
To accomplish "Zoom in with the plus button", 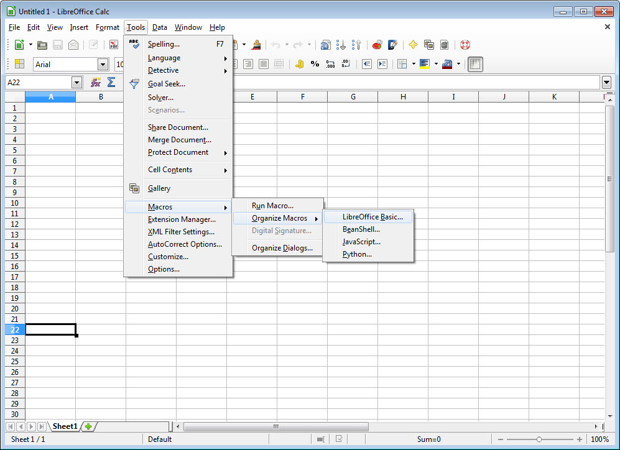I will pos(580,439).
